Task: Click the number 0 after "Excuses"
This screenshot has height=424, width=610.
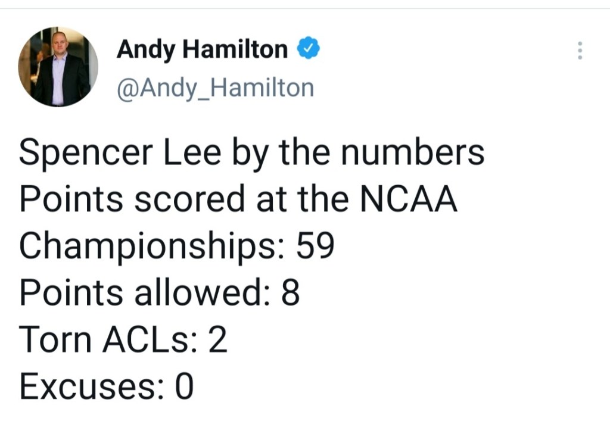Action: (185, 386)
